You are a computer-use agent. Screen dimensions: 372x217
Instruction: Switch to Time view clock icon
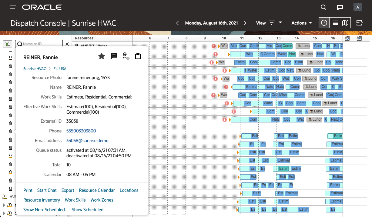click(x=324, y=23)
